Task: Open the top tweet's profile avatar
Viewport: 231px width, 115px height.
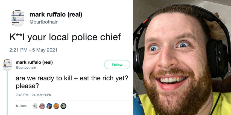Action: (18, 18)
